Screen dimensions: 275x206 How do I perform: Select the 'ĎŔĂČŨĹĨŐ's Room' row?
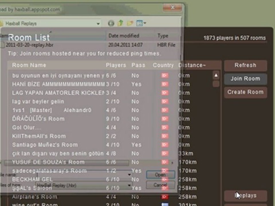[x=111, y=119]
